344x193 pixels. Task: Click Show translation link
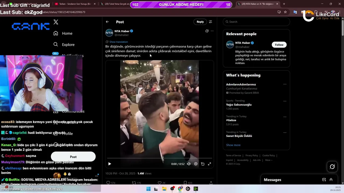coord(119,42)
